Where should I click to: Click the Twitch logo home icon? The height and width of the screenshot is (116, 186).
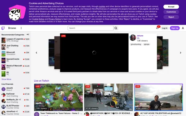point(3,28)
